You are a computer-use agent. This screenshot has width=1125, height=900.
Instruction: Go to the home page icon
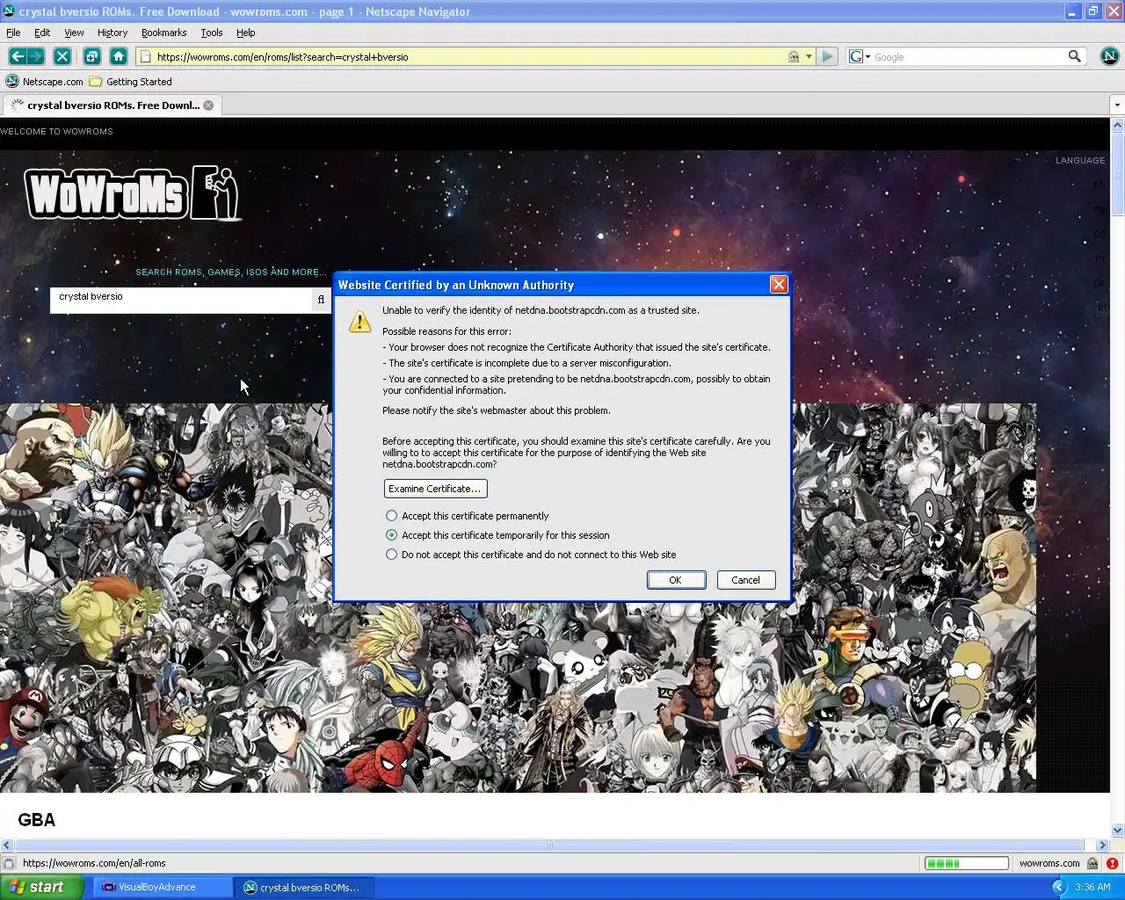tap(119, 56)
